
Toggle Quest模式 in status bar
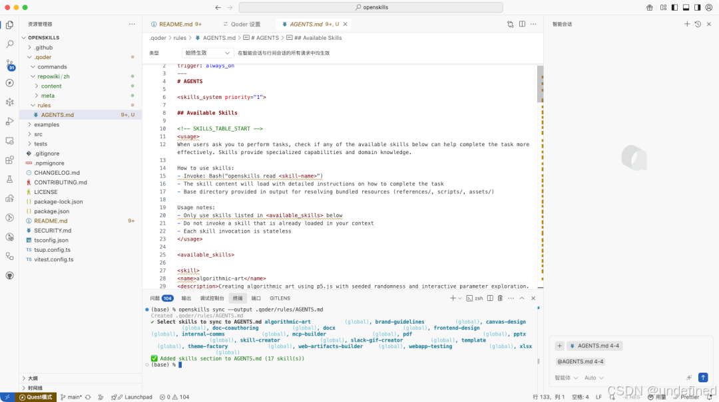tap(36, 397)
